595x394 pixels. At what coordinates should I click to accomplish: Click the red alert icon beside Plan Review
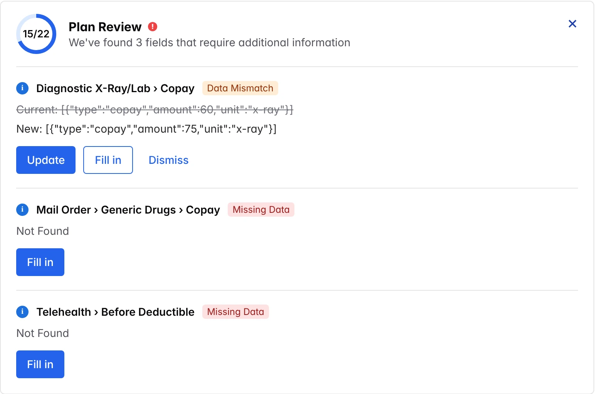point(153,27)
